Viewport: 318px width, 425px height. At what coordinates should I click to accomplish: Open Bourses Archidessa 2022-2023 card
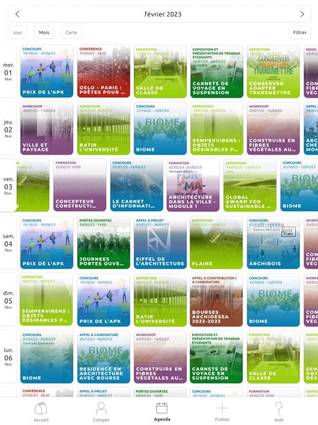point(216,300)
